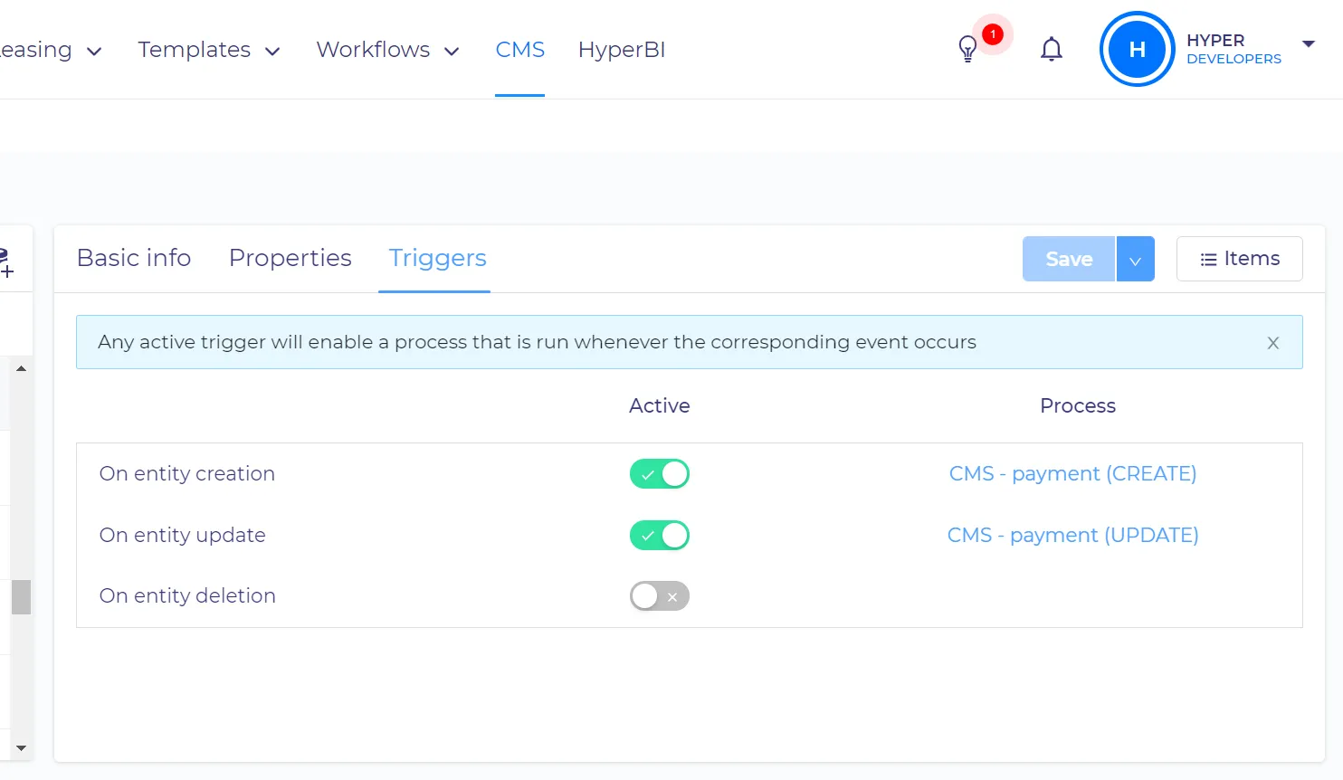
Task: Dismiss the trigger info banner
Action: (1273, 343)
